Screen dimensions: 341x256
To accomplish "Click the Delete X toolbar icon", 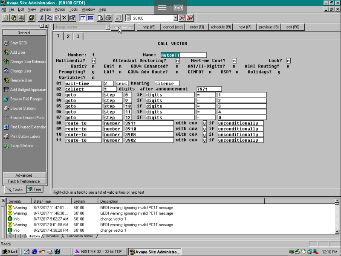I will click(64, 18).
